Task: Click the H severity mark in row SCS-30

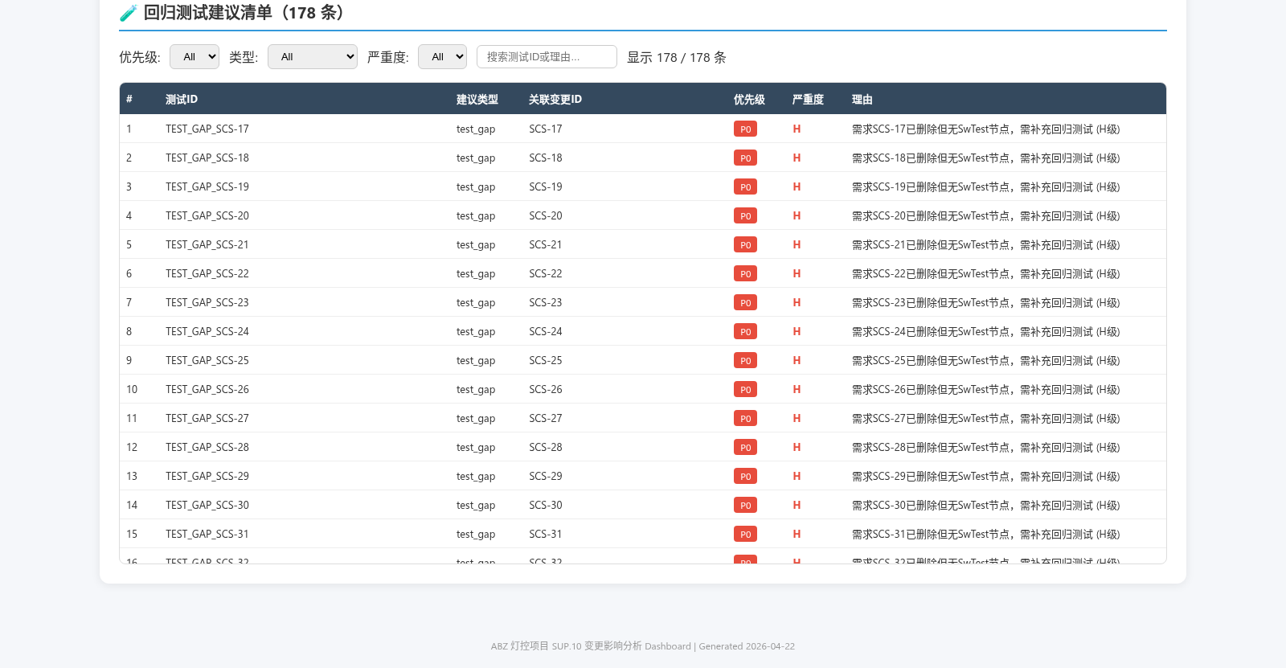Action: click(x=797, y=505)
